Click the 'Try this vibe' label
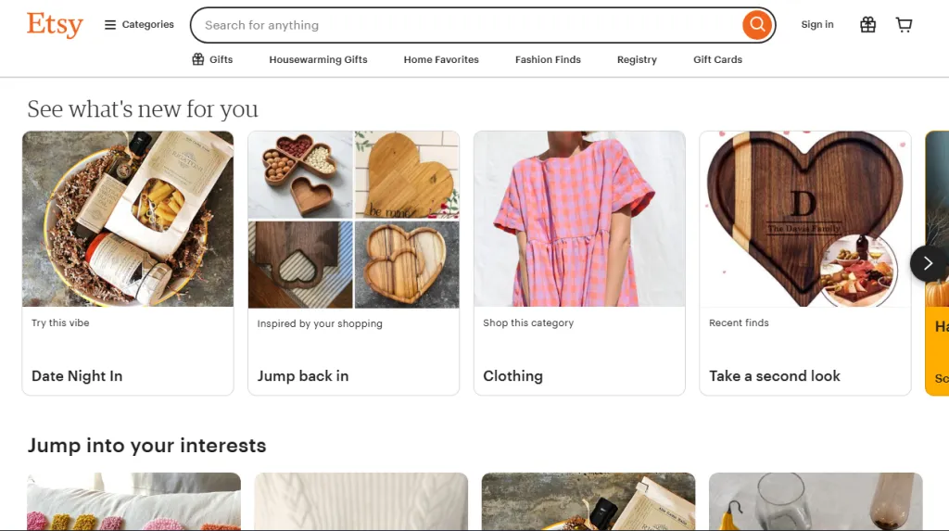 click(x=60, y=322)
